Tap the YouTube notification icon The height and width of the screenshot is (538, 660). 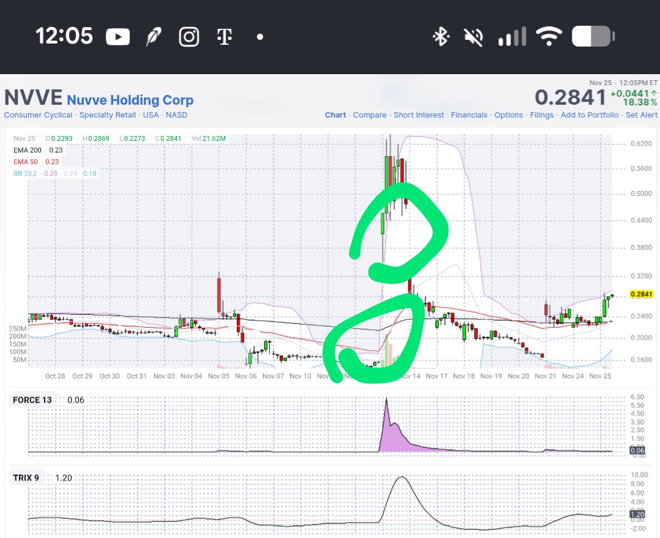tap(118, 37)
